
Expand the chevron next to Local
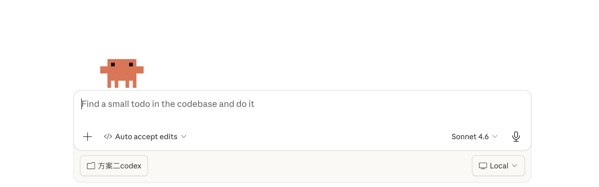click(515, 166)
